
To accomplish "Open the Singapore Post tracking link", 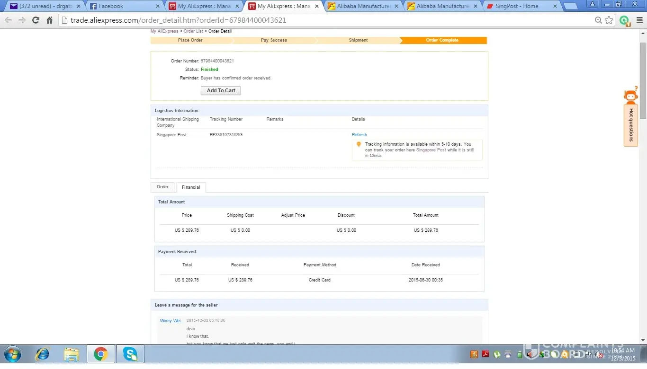I will tap(431, 150).
